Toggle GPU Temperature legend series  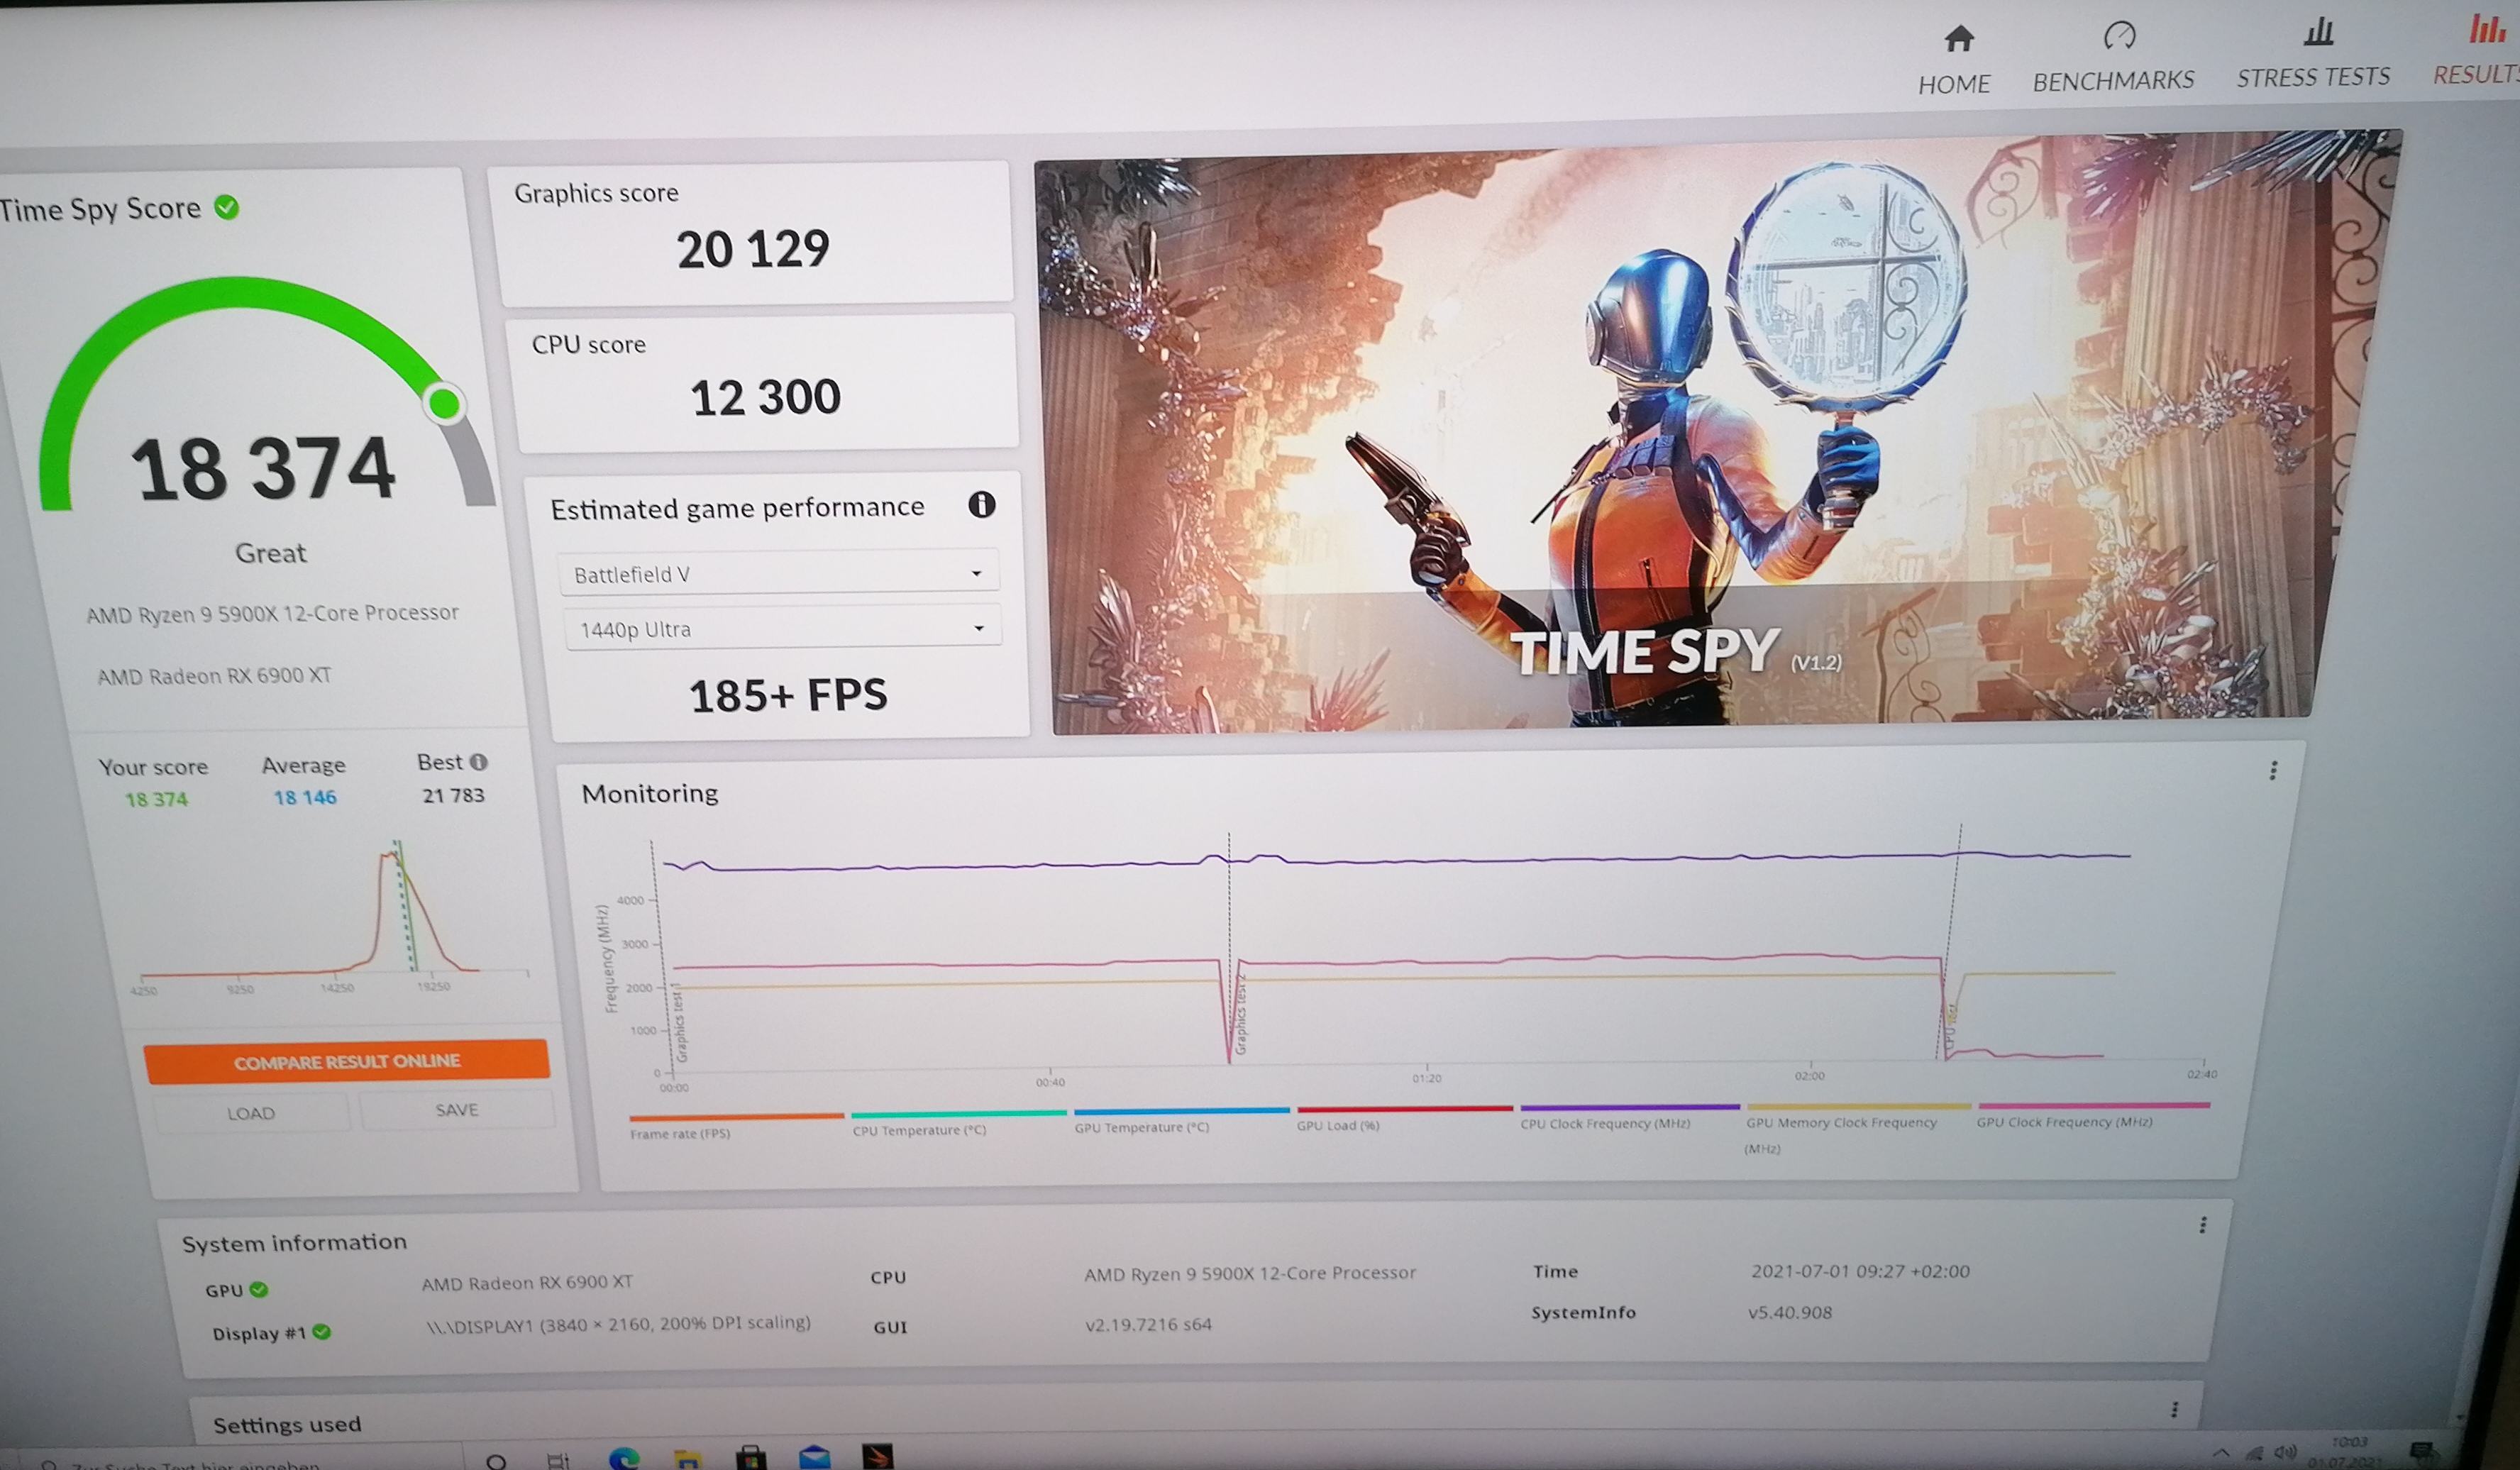point(1182,1120)
